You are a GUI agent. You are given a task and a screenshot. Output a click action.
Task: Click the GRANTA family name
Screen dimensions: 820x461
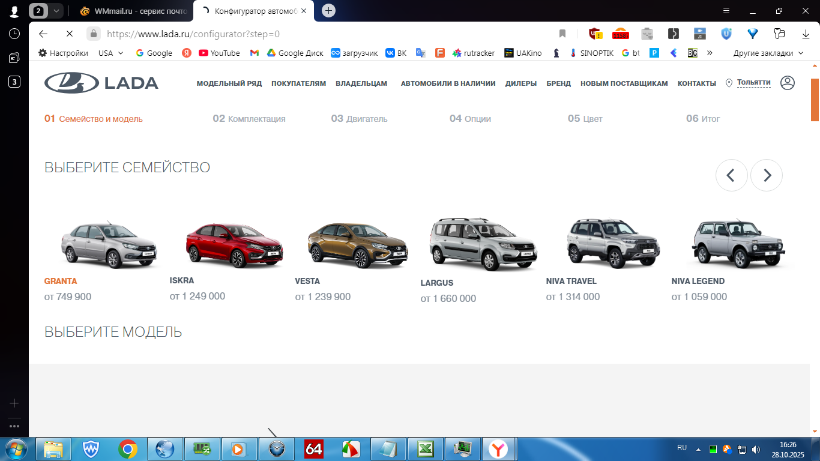[61, 281]
